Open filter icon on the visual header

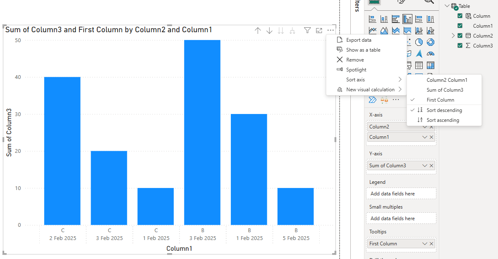click(307, 31)
